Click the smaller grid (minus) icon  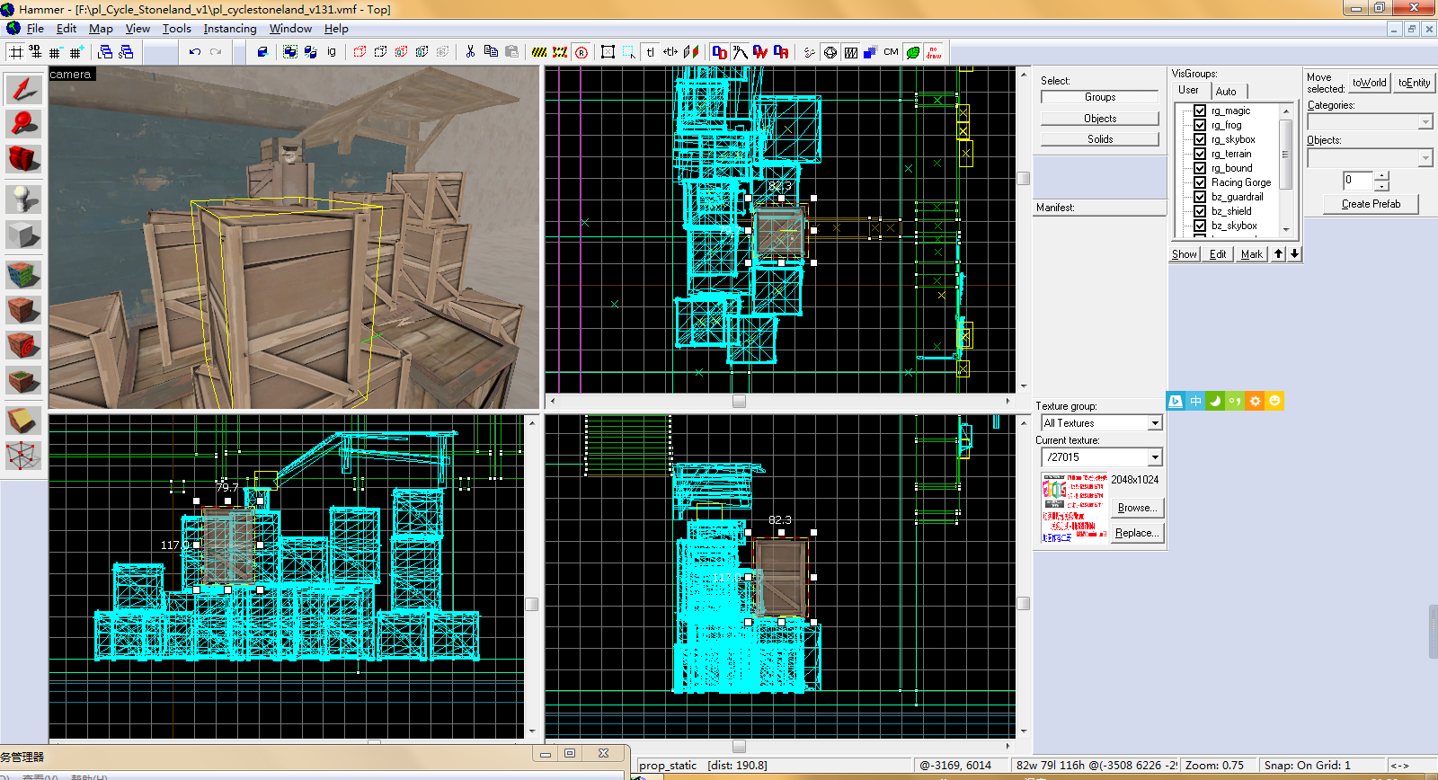56,52
